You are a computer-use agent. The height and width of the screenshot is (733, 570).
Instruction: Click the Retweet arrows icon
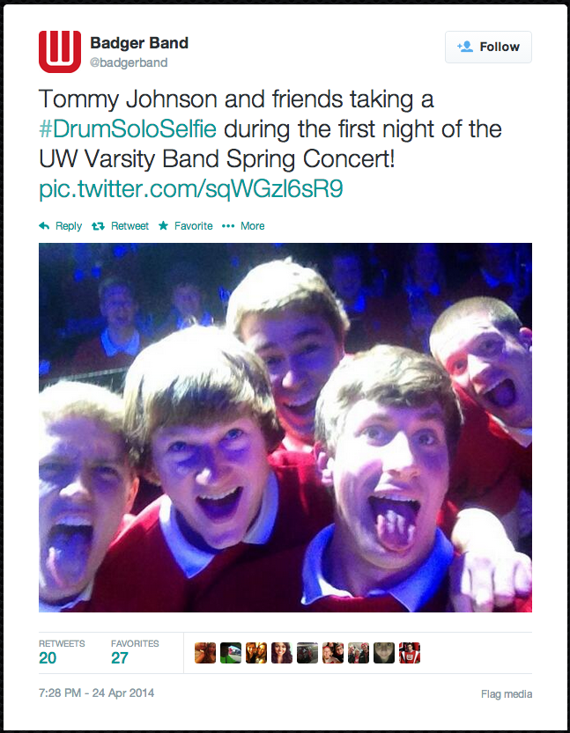[98, 226]
